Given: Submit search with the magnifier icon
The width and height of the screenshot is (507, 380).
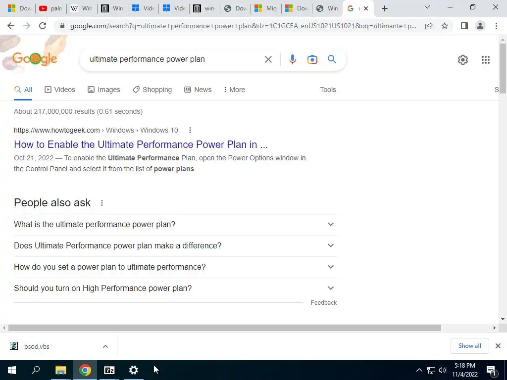Looking at the screenshot, I should pyautogui.click(x=332, y=59).
